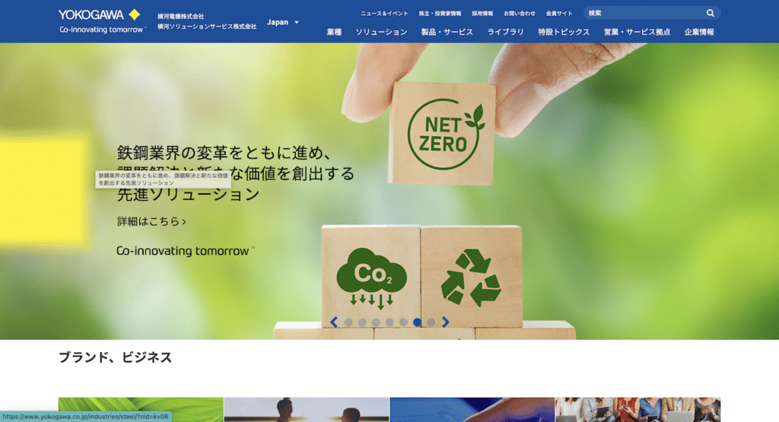Open the Japan region dropdown
This screenshot has width=779, height=422.
tap(283, 22)
